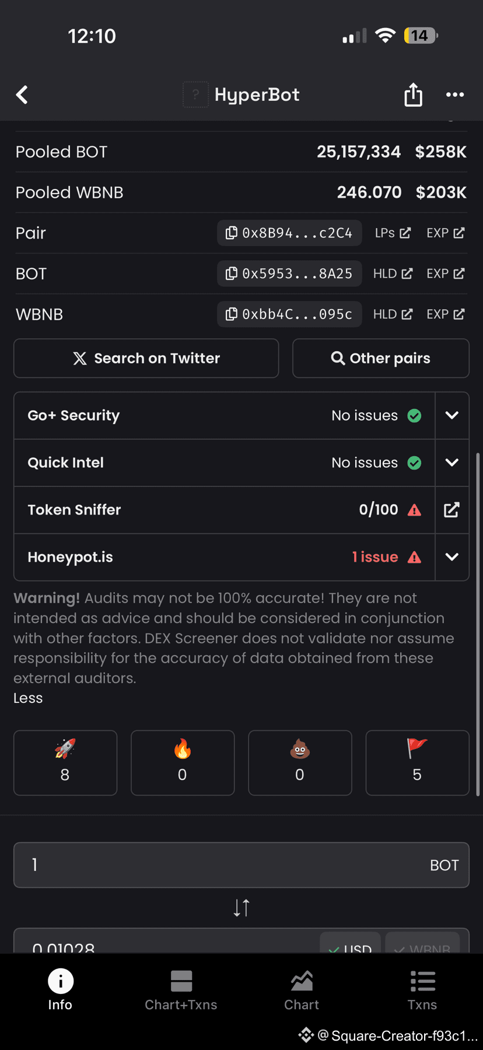Expand the Go+ Security details

(x=452, y=415)
